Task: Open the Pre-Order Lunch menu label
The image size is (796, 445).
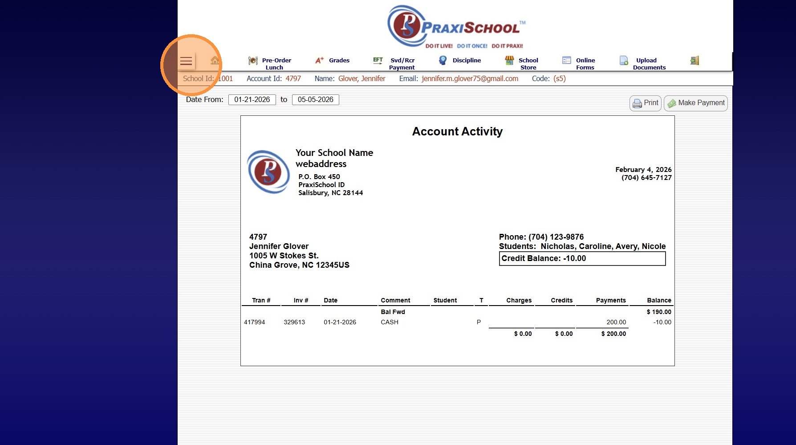Action: click(x=276, y=64)
